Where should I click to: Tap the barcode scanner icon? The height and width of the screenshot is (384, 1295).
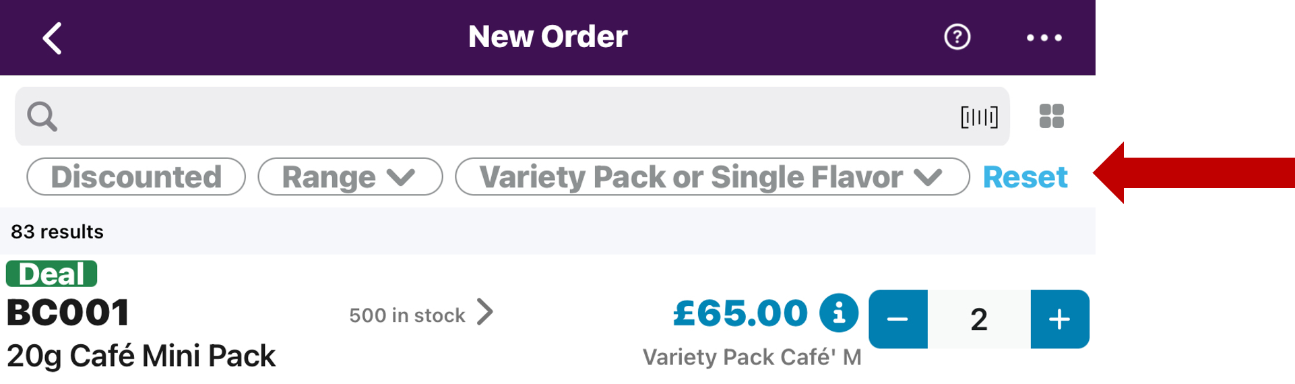point(979,117)
